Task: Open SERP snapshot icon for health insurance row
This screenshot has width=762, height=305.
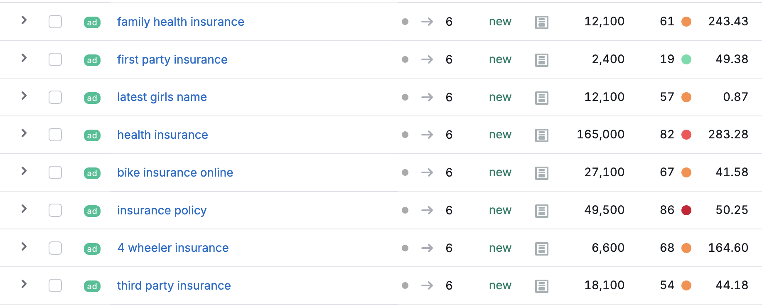Action: tap(542, 135)
